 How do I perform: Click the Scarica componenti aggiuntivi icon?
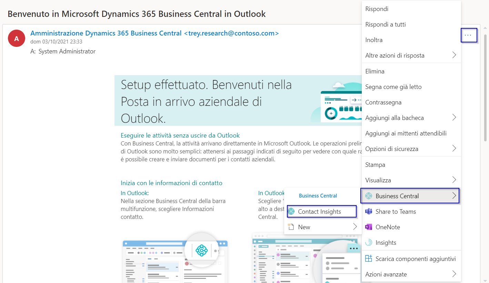click(369, 259)
